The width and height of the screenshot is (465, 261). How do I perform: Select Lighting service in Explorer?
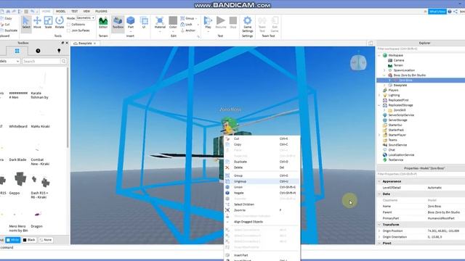(391, 95)
